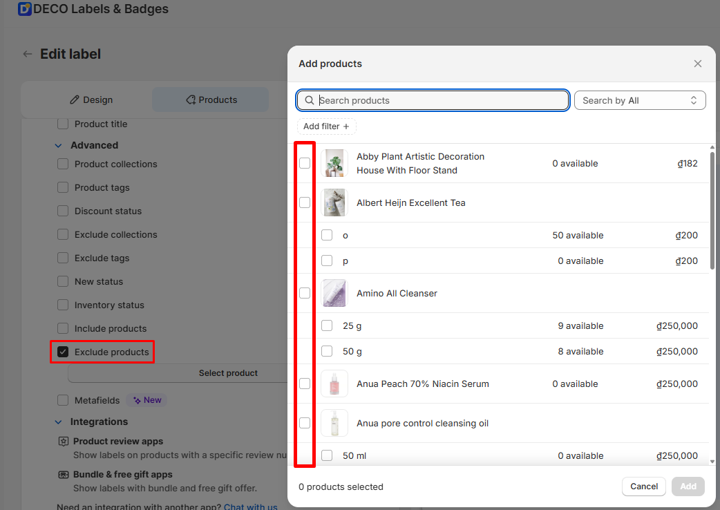720x510 pixels.
Task: Click the Amino All Cleanser product image
Action: tap(334, 294)
